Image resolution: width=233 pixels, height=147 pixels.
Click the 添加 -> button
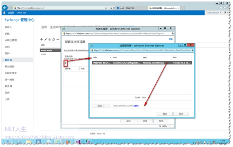pyautogui.click(x=101, y=106)
